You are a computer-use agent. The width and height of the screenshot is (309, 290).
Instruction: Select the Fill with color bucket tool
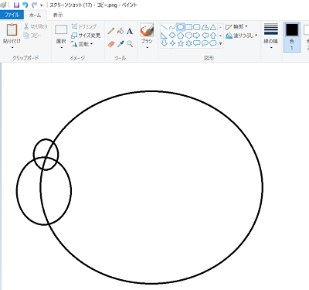pyautogui.click(x=121, y=31)
